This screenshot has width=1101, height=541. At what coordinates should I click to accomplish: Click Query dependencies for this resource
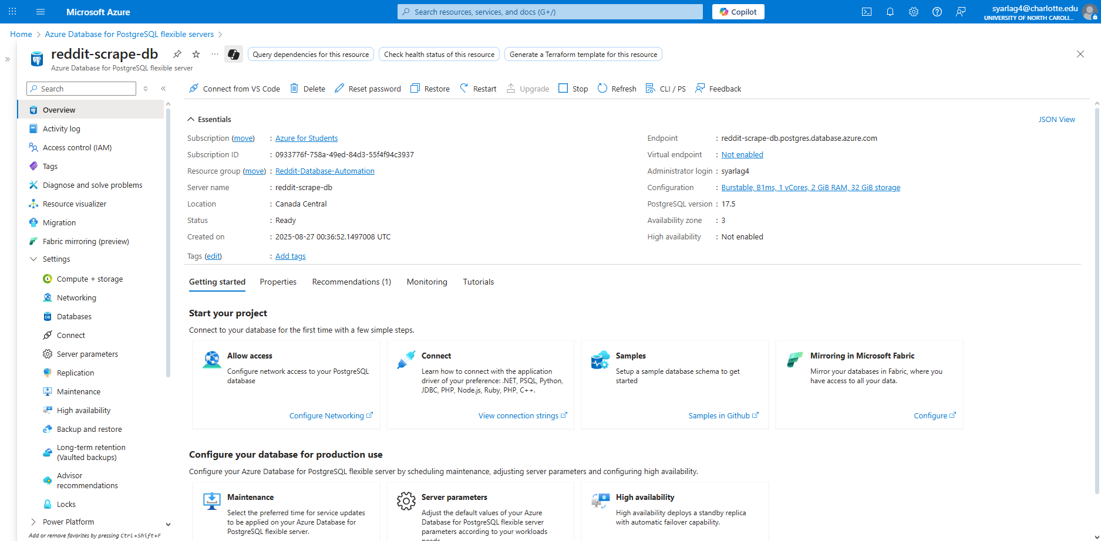tap(311, 54)
